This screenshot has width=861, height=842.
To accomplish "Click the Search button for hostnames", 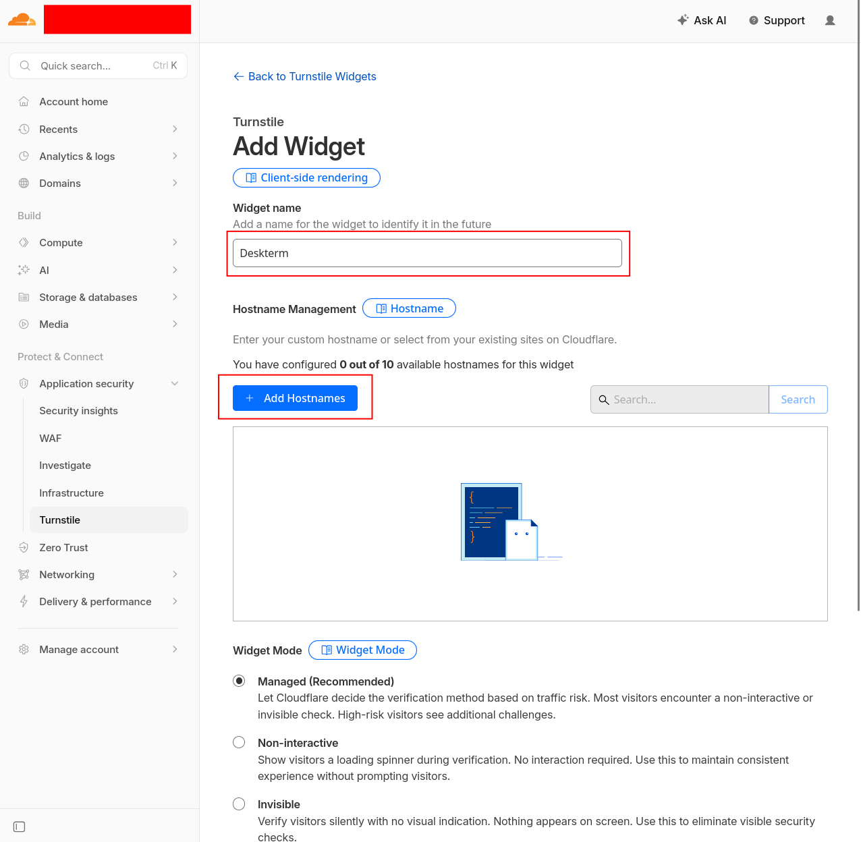I will tap(798, 399).
